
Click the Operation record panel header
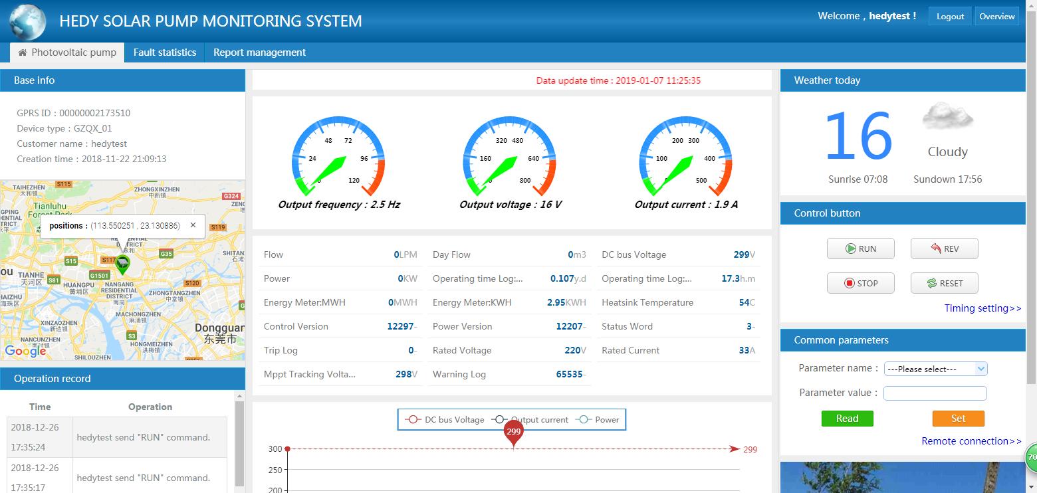(122, 379)
